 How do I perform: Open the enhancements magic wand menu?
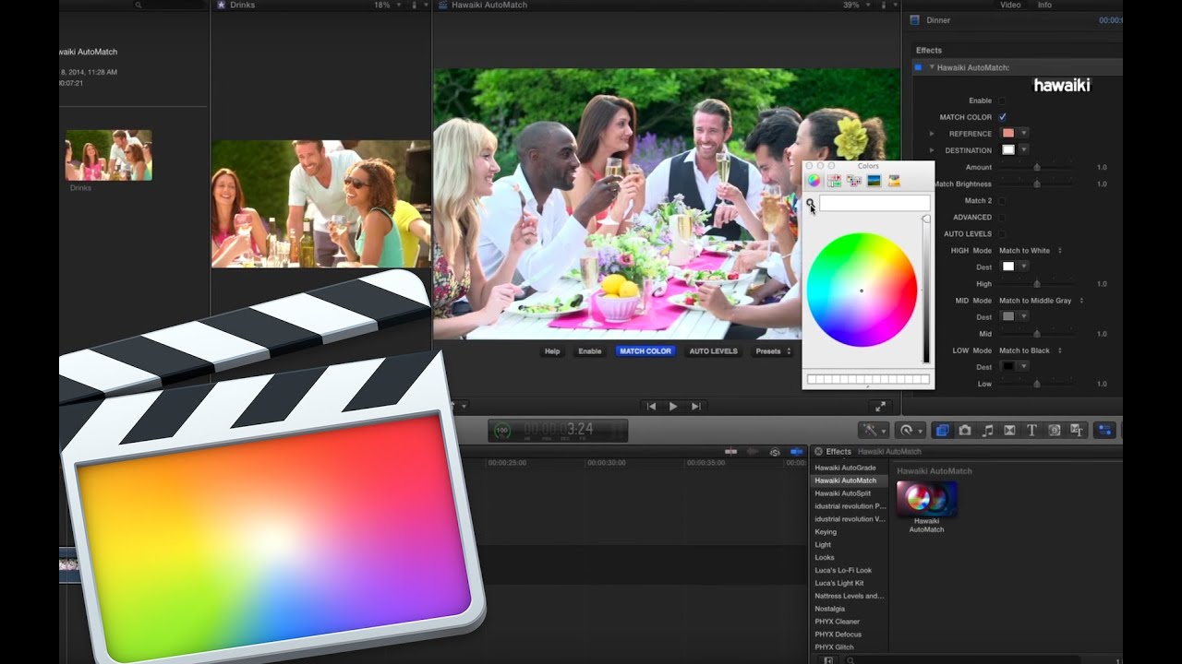coord(873,430)
